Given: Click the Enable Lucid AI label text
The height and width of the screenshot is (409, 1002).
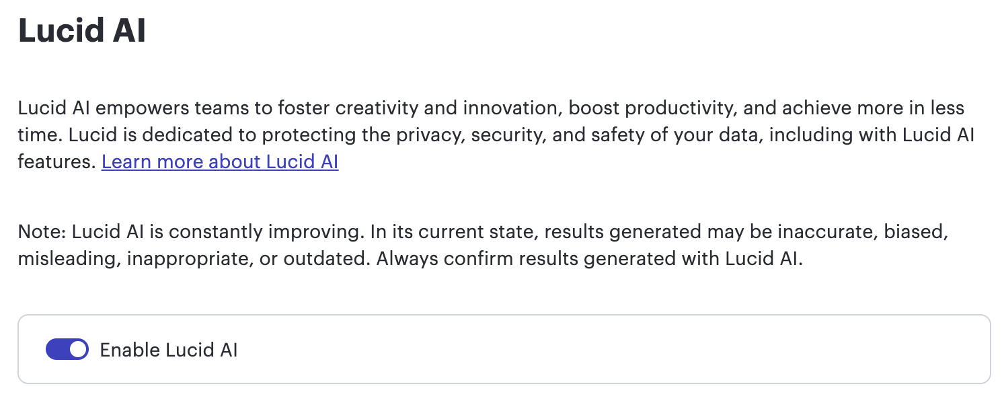Looking at the screenshot, I should pyautogui.click(x=170, y=349).
